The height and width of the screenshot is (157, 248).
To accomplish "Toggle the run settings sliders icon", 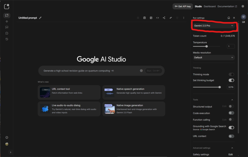I will 243,17.
